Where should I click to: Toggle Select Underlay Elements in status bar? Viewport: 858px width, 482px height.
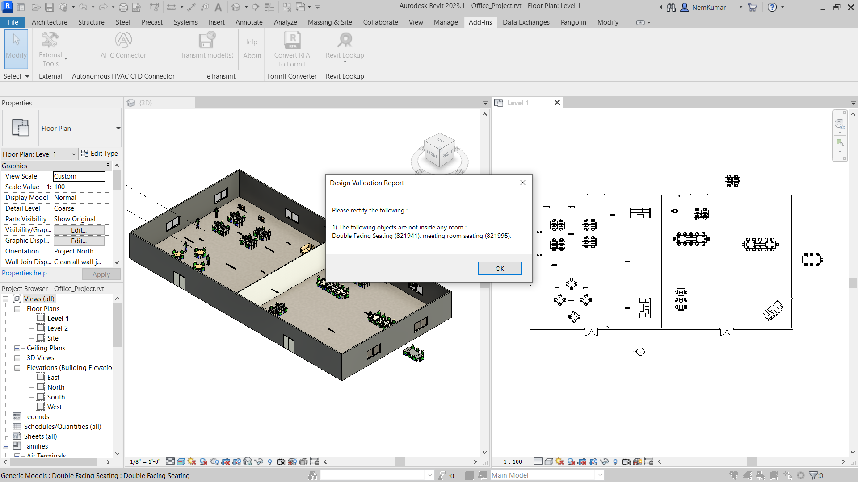click(747, 475)
